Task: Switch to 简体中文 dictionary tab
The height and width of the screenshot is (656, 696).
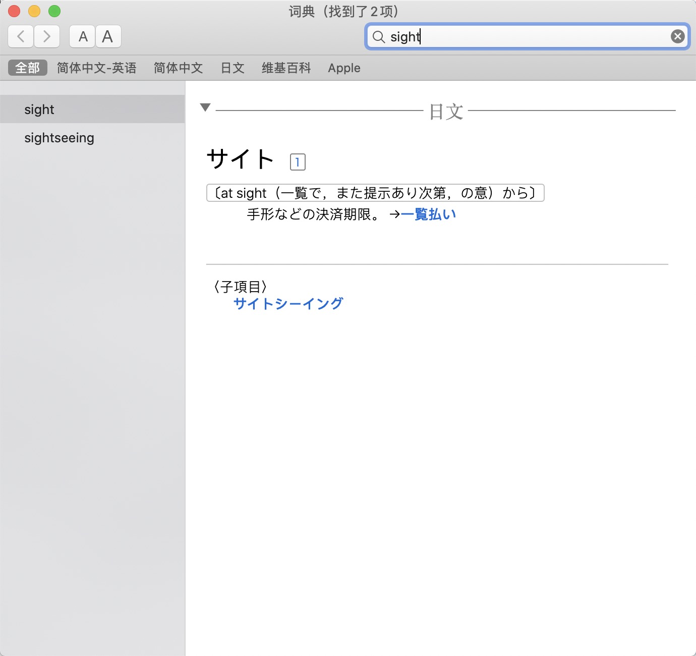Action: [178, 68]
